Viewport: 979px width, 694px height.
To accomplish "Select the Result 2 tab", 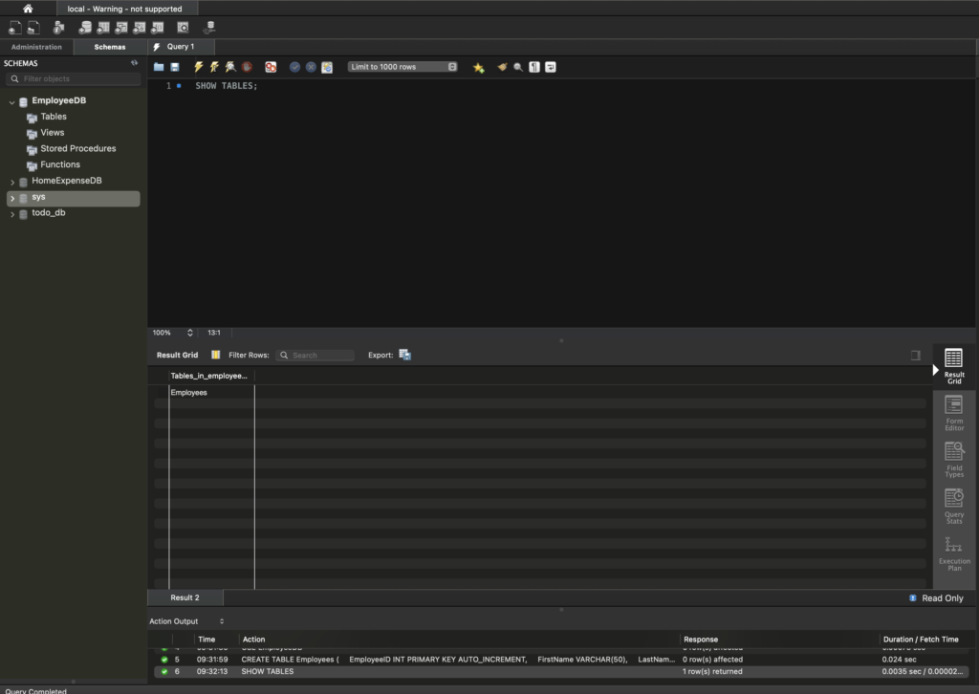I will [x=185, y=597].
